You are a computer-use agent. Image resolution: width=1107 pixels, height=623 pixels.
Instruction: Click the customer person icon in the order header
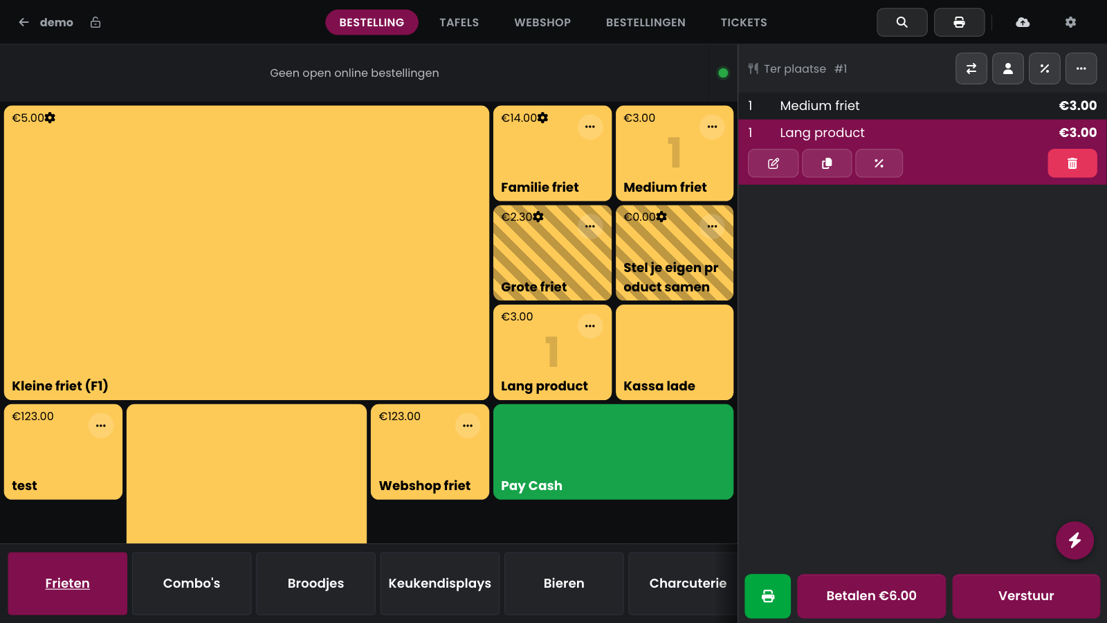(1008, 69)
